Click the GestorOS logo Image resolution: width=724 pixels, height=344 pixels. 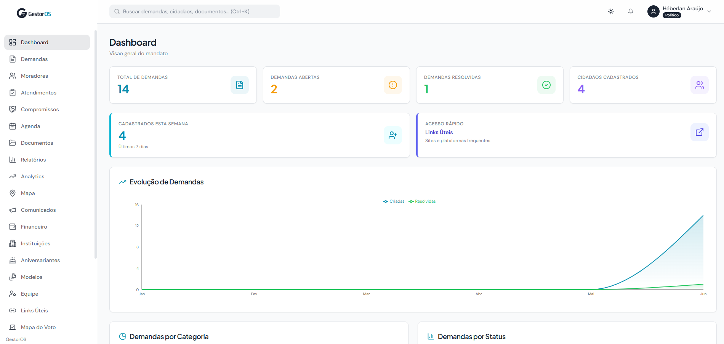pos(34,13)
